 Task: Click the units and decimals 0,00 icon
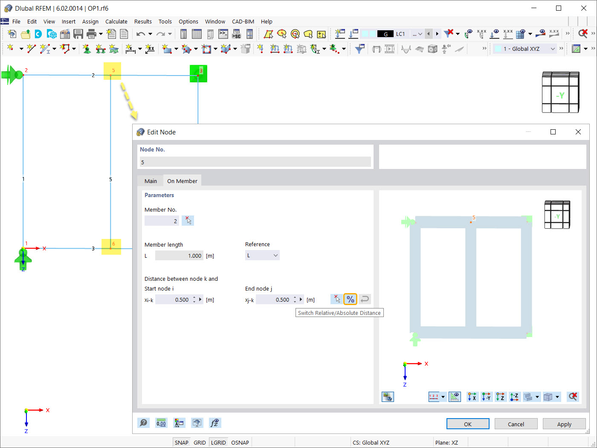161,423
